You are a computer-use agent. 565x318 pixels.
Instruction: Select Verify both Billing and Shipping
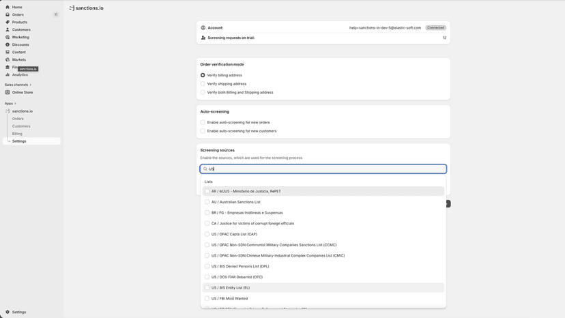(x=203, y=93)
